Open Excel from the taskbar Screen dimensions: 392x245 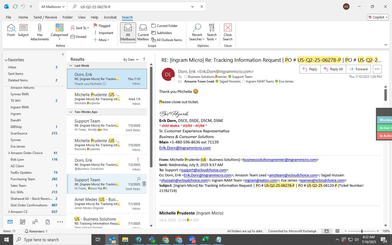(205, 240)
